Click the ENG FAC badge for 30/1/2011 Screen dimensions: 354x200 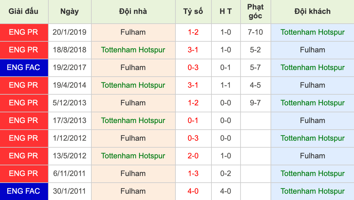coord(24,191)
